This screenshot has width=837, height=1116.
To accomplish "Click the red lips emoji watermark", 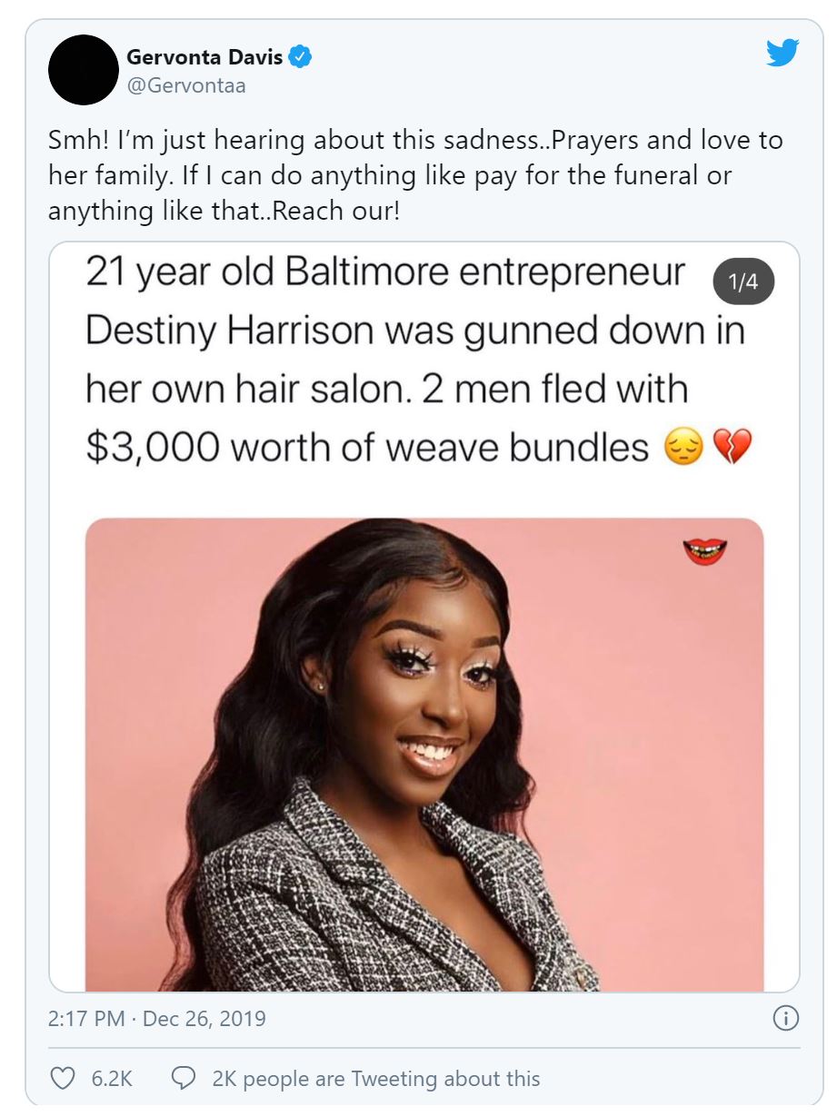I will click(x=704, y=551).
